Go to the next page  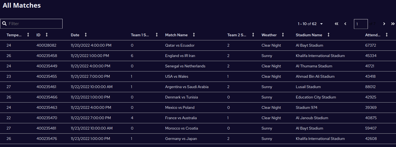pyautogui.click(x=384, y=24)
